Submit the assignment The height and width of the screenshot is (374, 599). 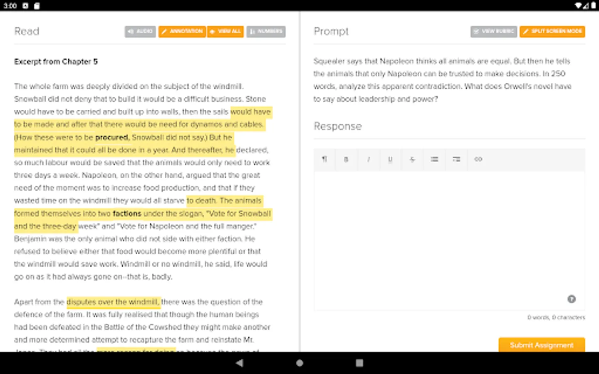tap(542, 345)
